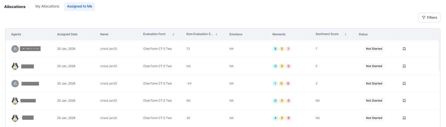Click Not Started status in first row

pyautogui.click(x=374, y=49)
